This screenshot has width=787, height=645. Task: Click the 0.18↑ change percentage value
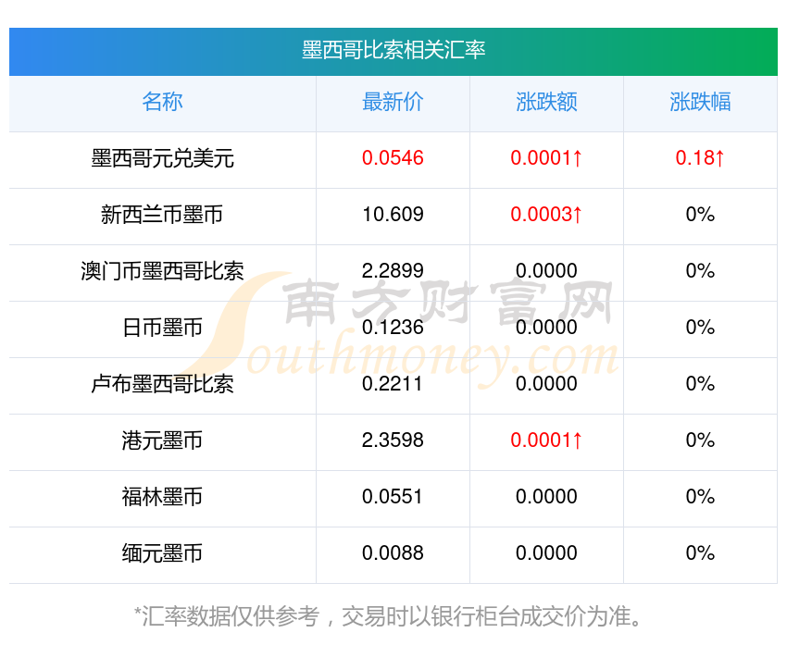(700, 158)
